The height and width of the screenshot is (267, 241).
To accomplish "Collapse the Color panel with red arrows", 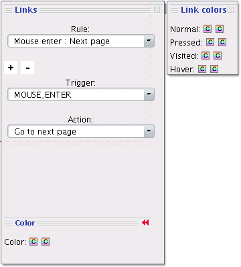I will (145, 223).
